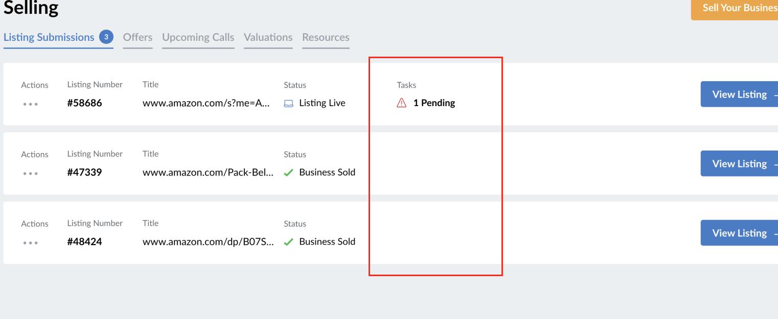Click green checkmark for listing #47339

(x=289, y=173)
